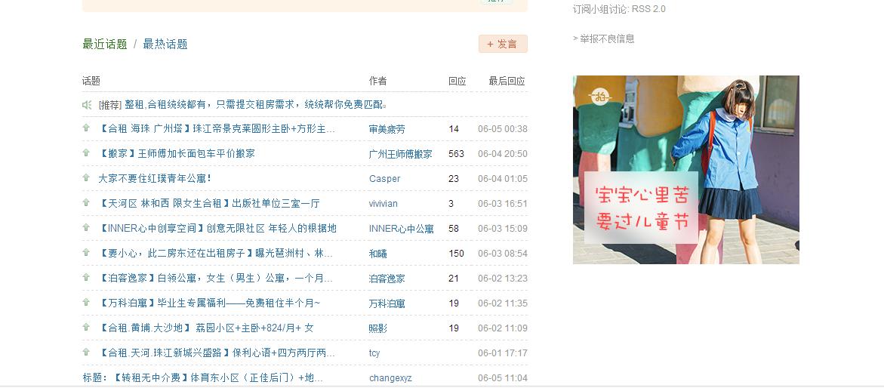This screenshot has height=388, width=884.
Task: Click the pin arrow icon beside 王师傅 moving post
Action: (86, 152)
